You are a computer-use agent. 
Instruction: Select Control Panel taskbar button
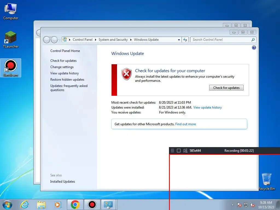(108, 205)
